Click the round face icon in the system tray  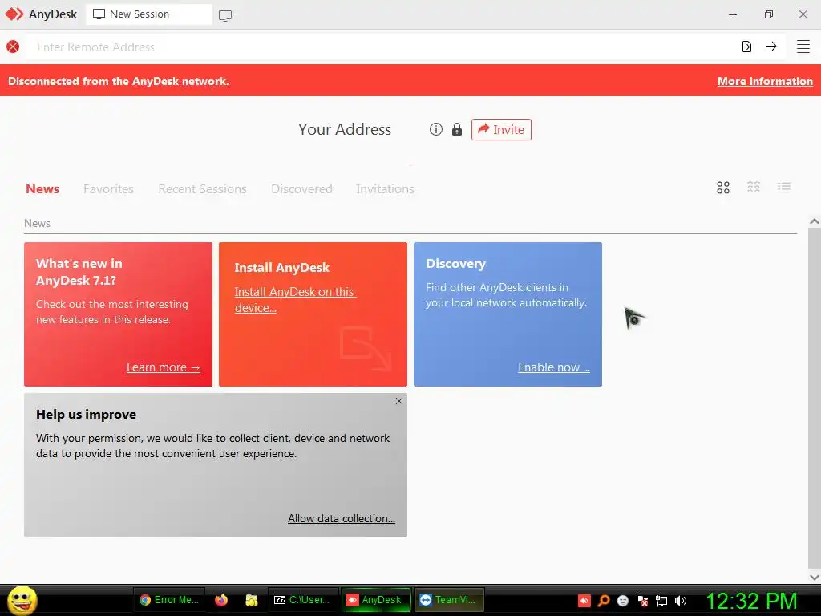tap(622, 601)
